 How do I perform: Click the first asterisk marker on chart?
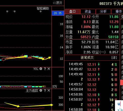click(7, 11)
